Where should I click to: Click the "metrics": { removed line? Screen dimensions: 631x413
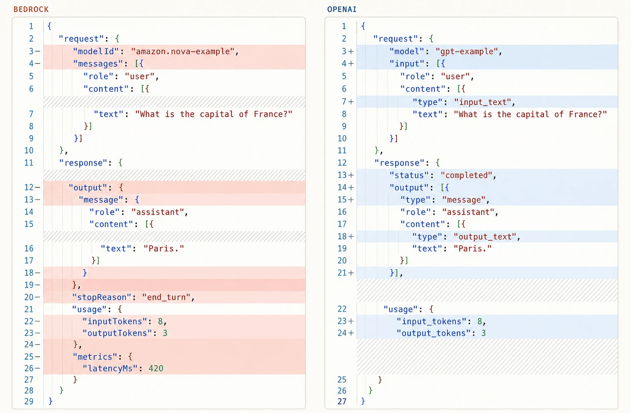tap(174, 357)
